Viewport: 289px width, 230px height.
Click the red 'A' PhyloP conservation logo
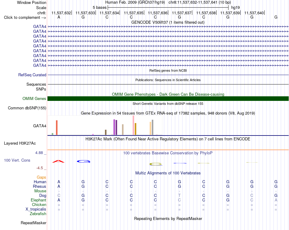[58, 161]
